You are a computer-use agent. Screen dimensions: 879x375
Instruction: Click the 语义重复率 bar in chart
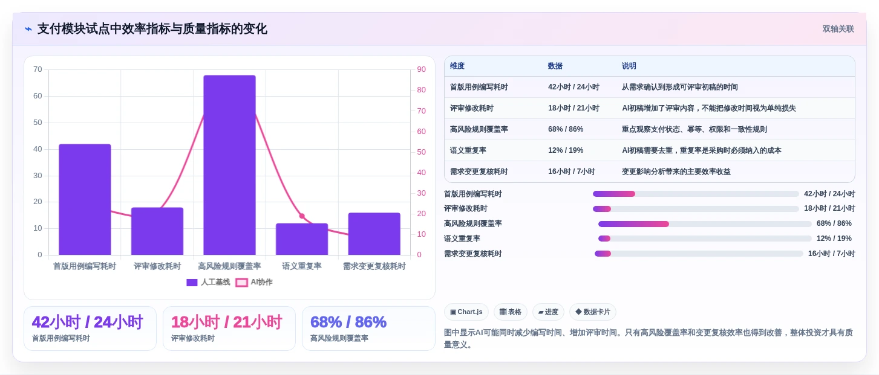pos(302,239)
